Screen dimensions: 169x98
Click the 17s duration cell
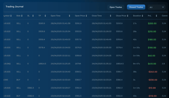[135, 23]
